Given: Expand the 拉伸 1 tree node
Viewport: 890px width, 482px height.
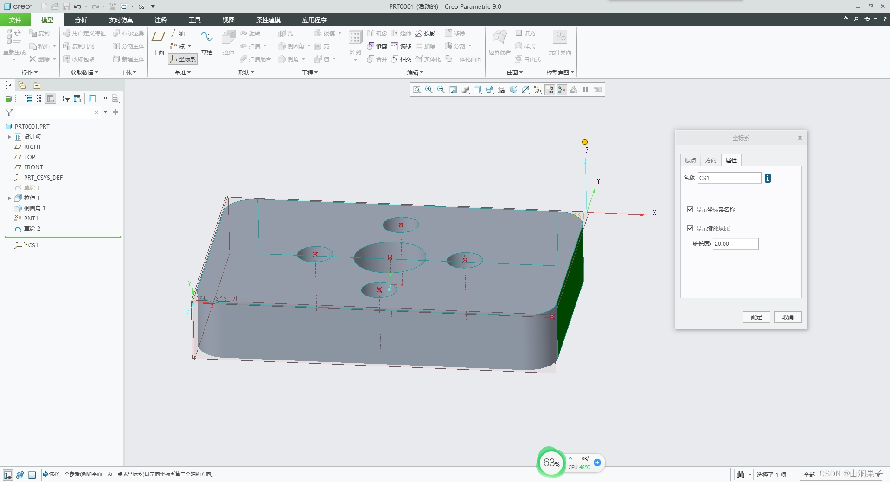Looking at the screenshot, I should click(9, 198).
